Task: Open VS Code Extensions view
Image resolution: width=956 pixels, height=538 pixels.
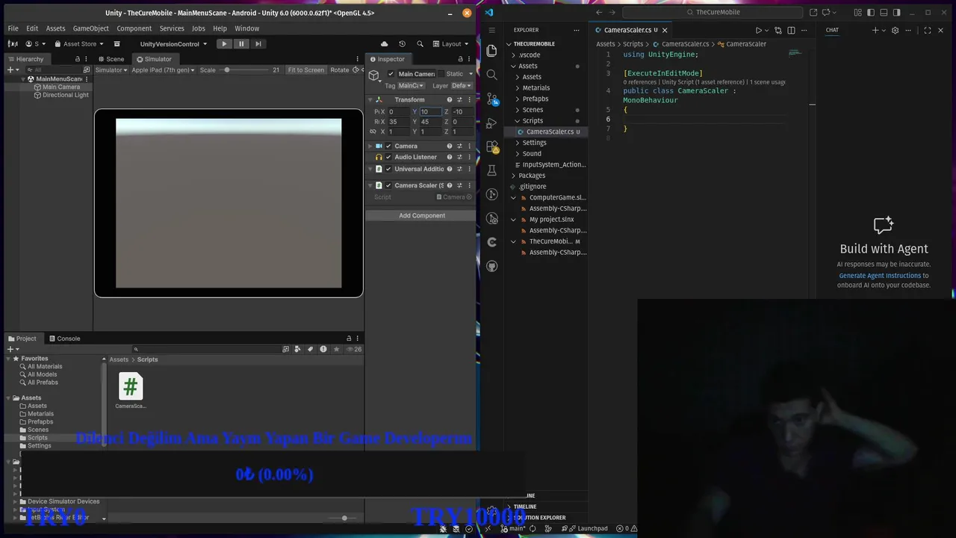Action: coord(491,146)
